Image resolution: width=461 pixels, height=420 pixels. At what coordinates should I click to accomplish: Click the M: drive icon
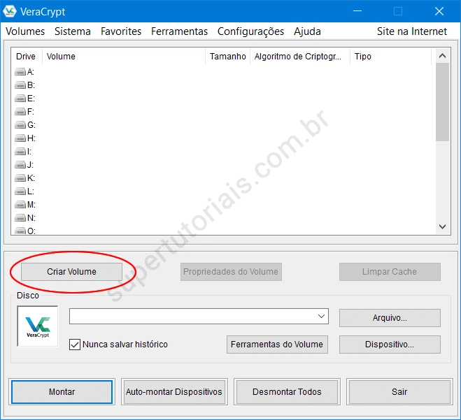20,205
